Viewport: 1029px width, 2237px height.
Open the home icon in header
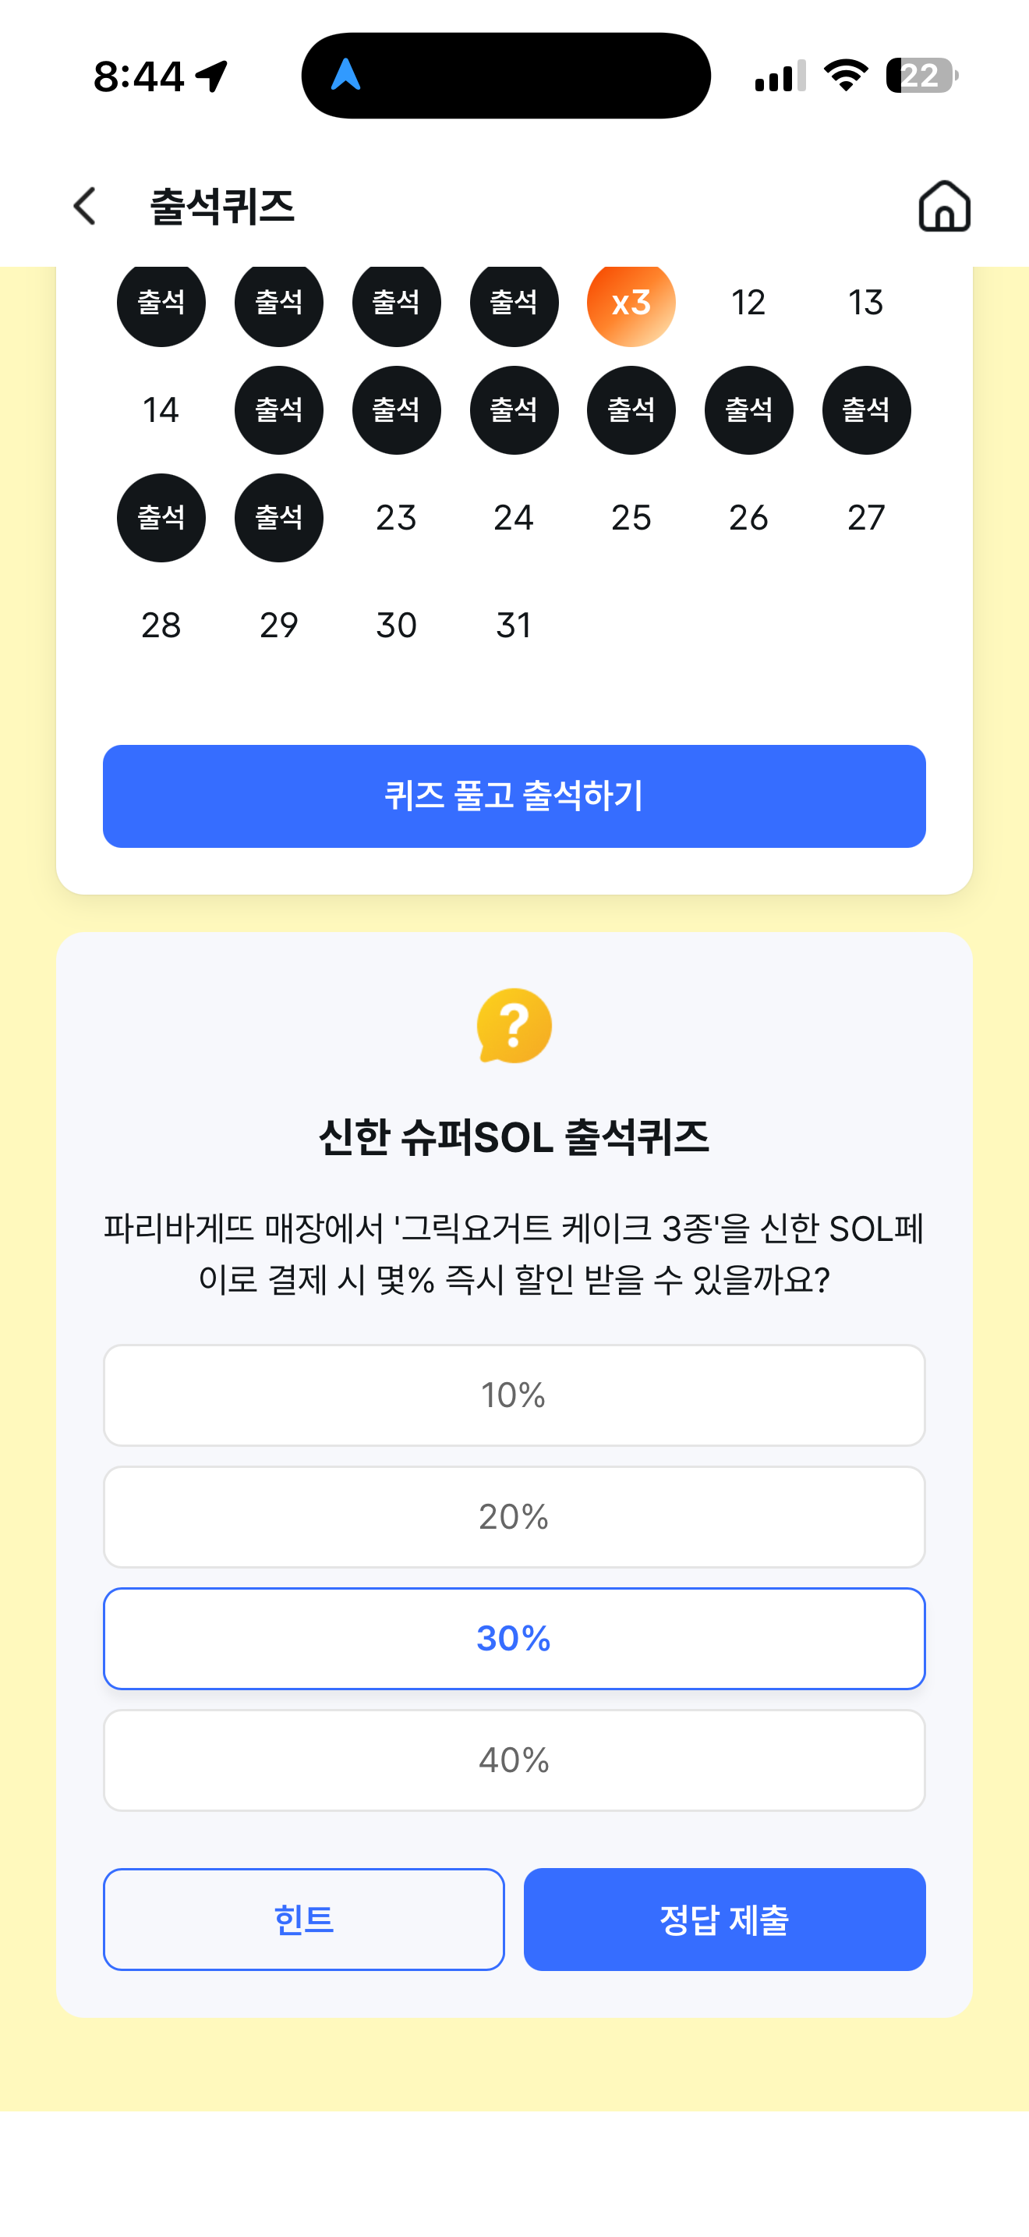[944, 207]
